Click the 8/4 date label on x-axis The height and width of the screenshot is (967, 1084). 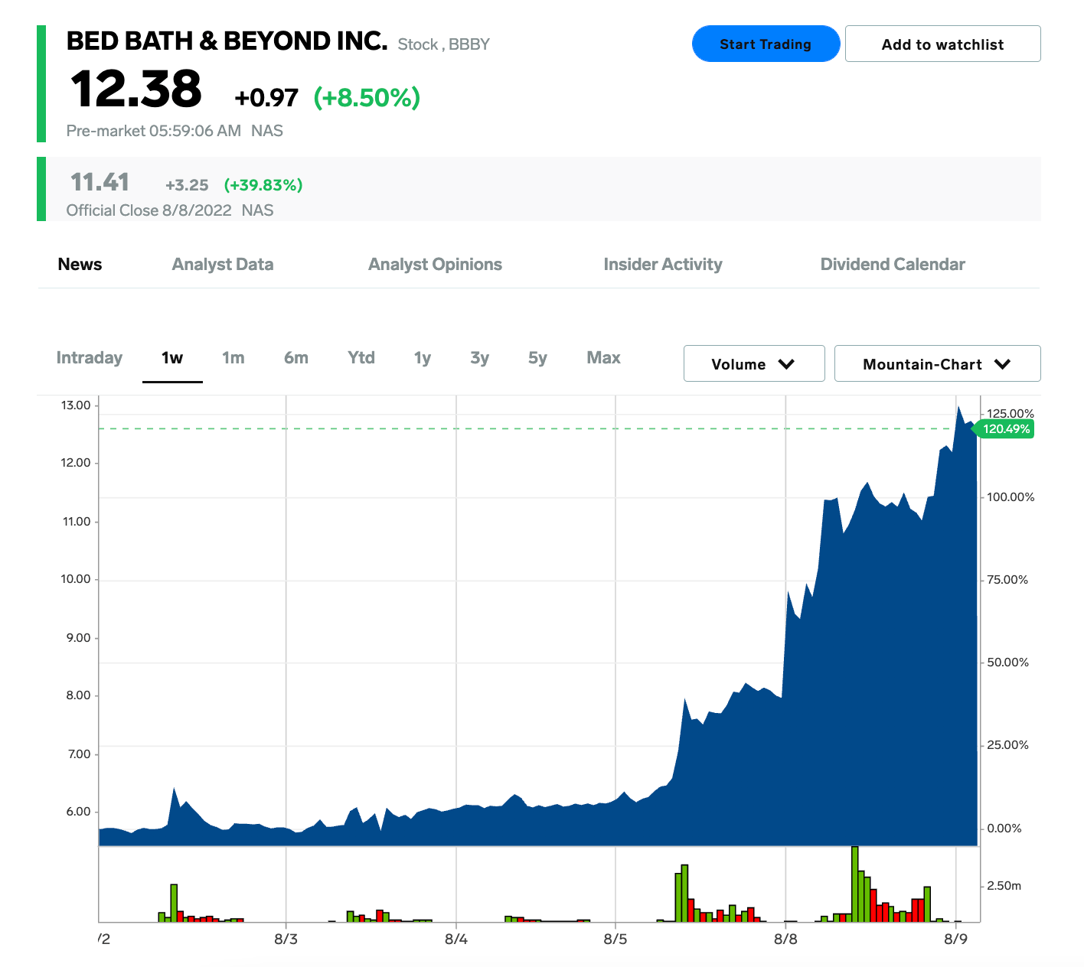pyautogui.click(x=456, y=939)
